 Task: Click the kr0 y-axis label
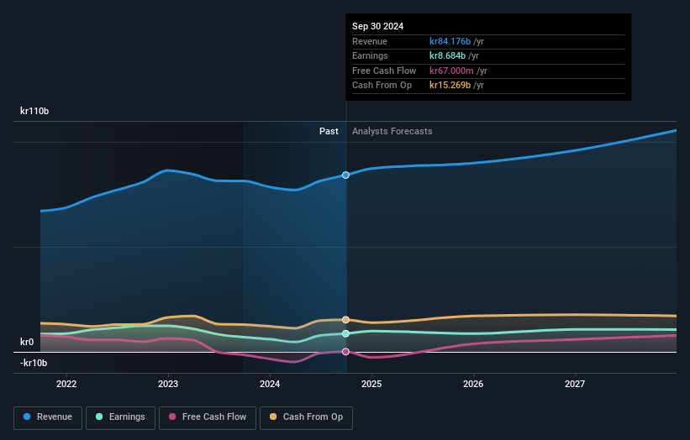tap(27, 342)
